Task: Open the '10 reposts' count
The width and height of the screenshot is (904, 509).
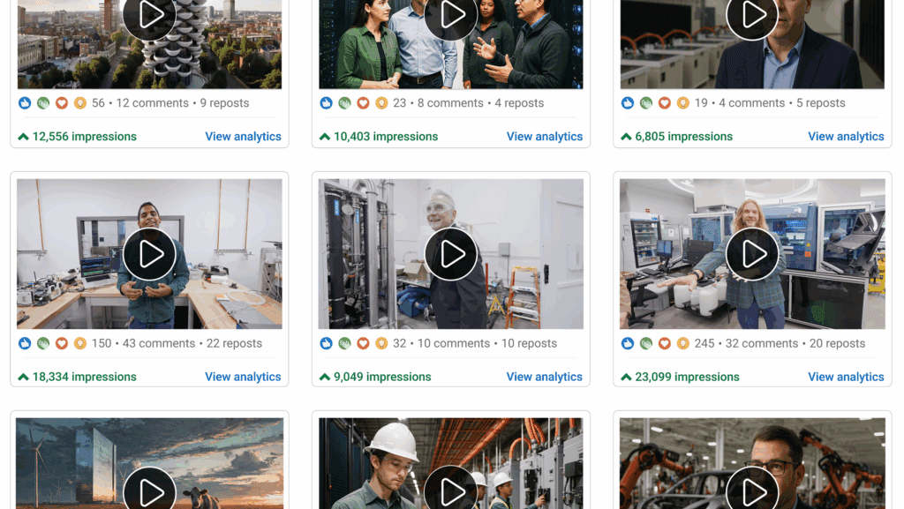Action: pos(529,343)
